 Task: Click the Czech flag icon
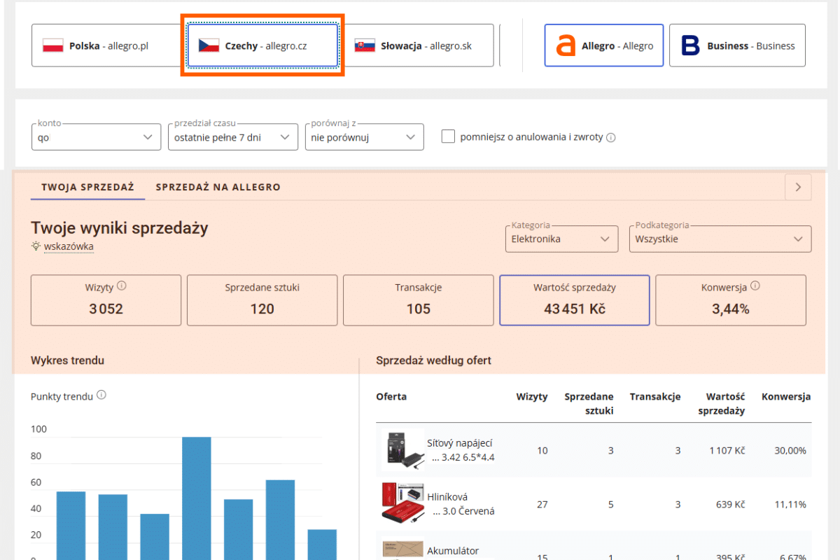point(209,46)
